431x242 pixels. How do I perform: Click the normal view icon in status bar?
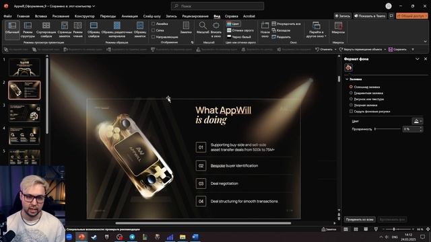click(345, 229)
